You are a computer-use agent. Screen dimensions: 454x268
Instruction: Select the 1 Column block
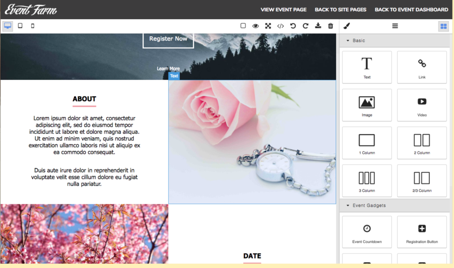pos(367,143)
